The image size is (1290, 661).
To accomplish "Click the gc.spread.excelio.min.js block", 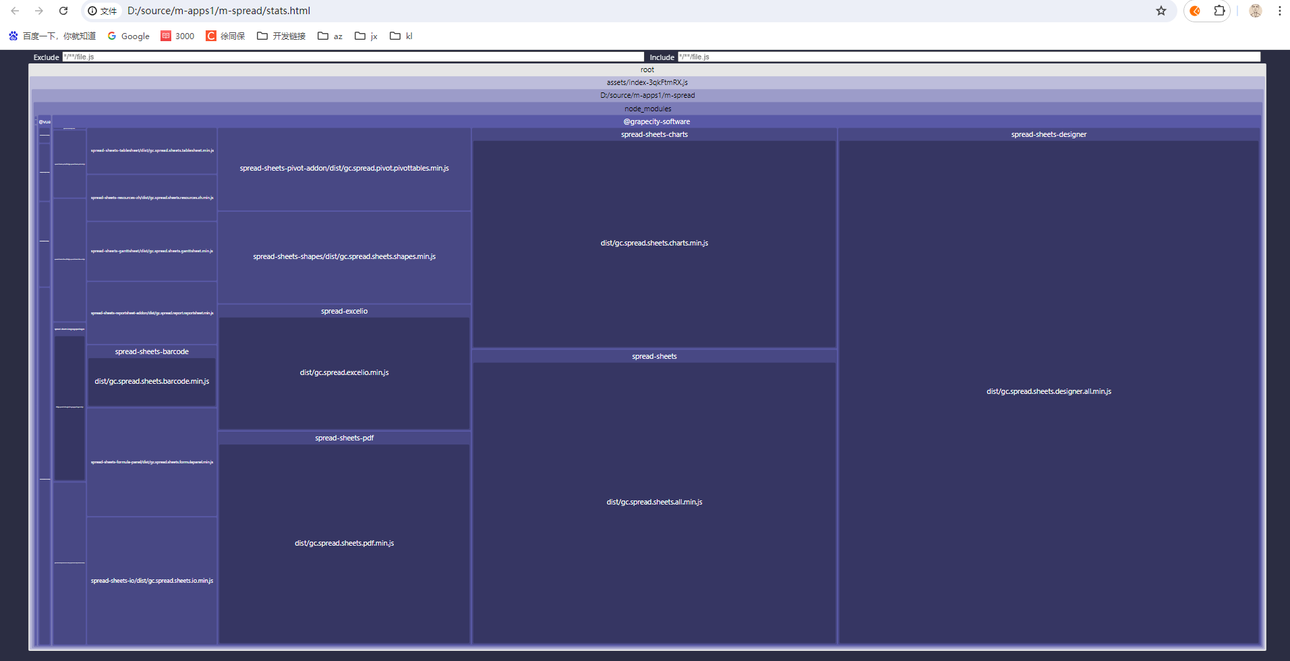I will tap(344, 373).
